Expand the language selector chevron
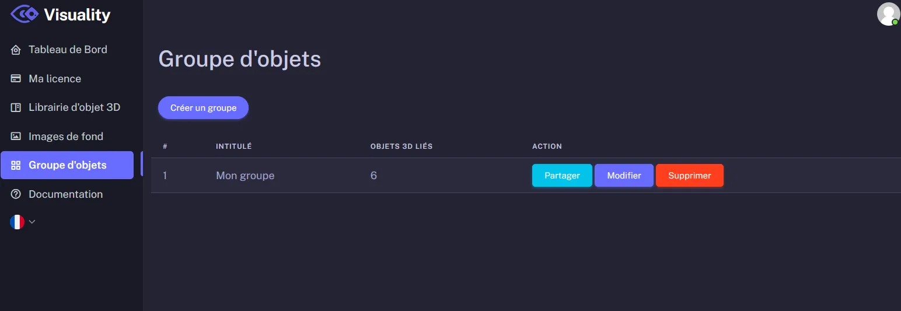Image resolution: width=901 pixels, height=311 pixels. pyautogui.click(x=32, y=222)
